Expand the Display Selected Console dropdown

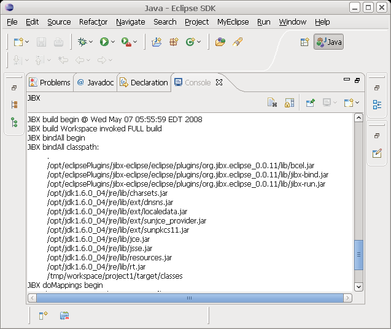pyautogui.click(x=335, y=103)
